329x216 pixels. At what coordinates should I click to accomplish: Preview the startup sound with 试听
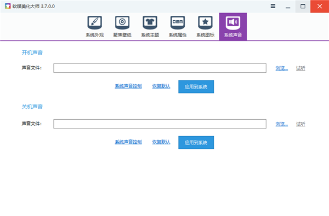300,68
